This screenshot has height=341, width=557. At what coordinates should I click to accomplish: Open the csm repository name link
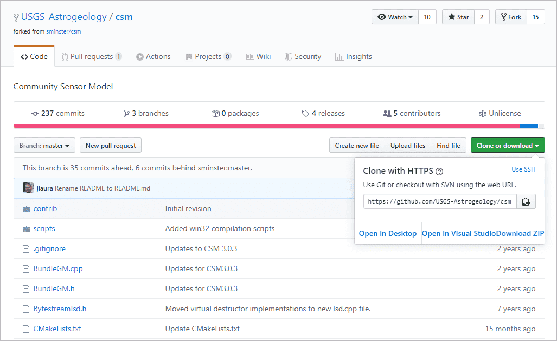[124, 17]
